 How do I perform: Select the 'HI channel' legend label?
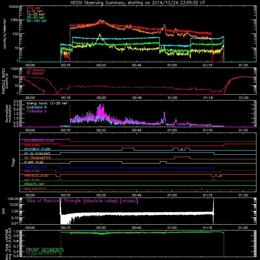(35, 73)
